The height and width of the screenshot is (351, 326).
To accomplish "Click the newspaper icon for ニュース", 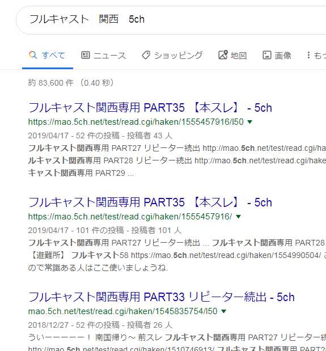I will (x=85, y=55).
